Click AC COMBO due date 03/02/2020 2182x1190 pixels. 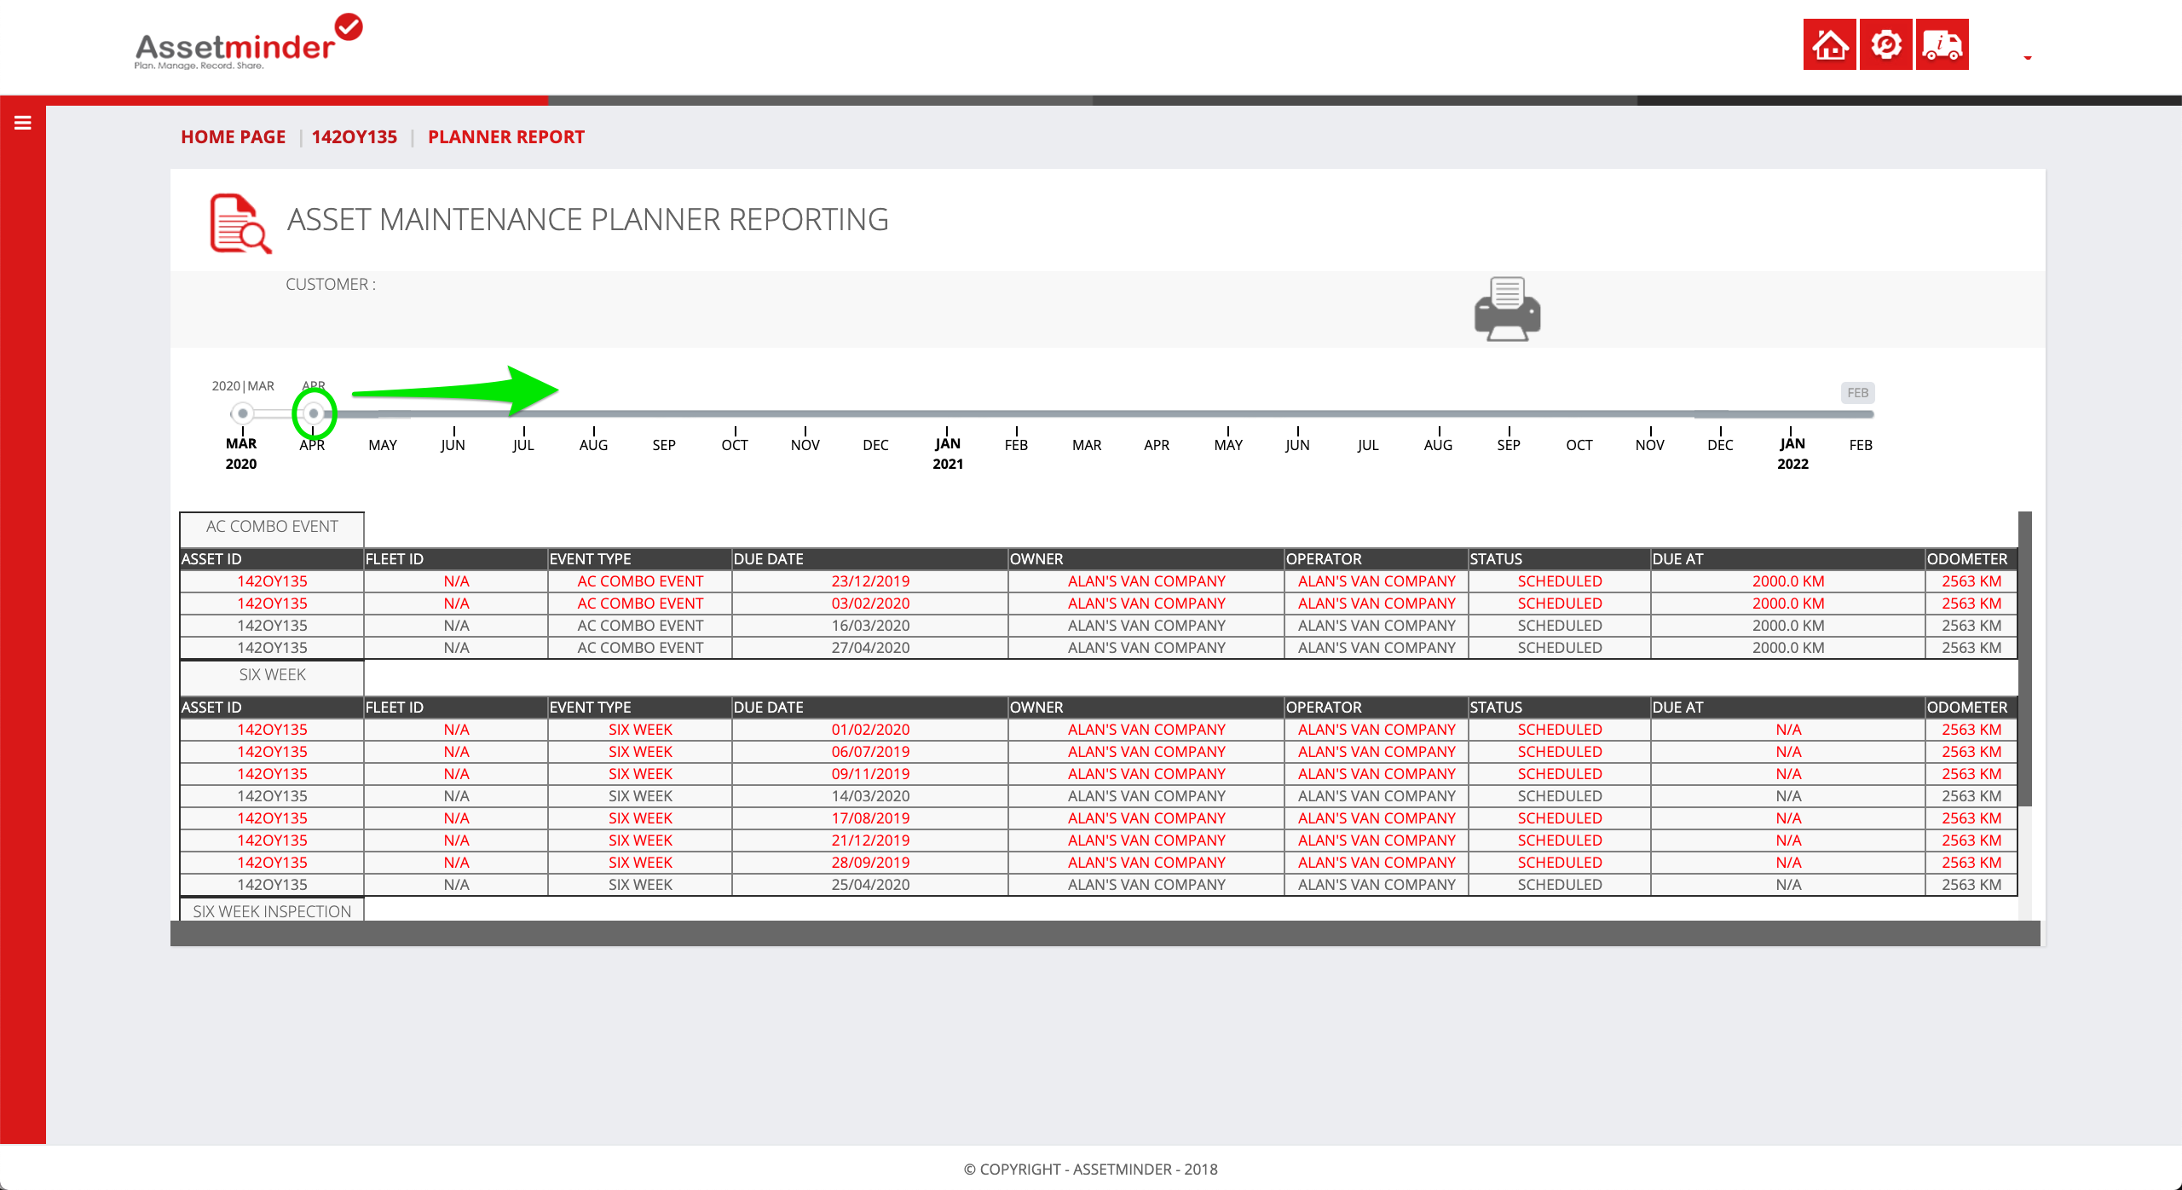870,604
